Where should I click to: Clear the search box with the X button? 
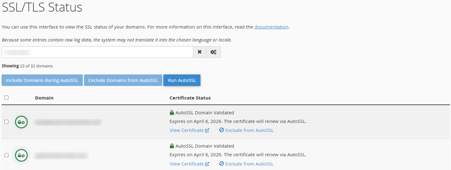tap(199, 52)
